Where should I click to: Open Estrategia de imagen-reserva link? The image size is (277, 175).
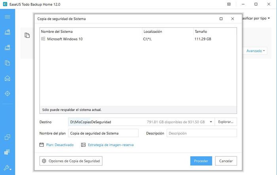click(x=111, y=145)
